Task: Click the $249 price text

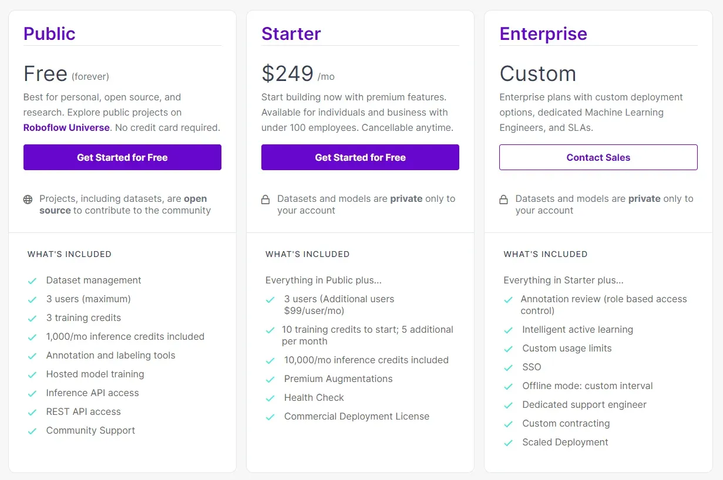Action: point(287,74)
